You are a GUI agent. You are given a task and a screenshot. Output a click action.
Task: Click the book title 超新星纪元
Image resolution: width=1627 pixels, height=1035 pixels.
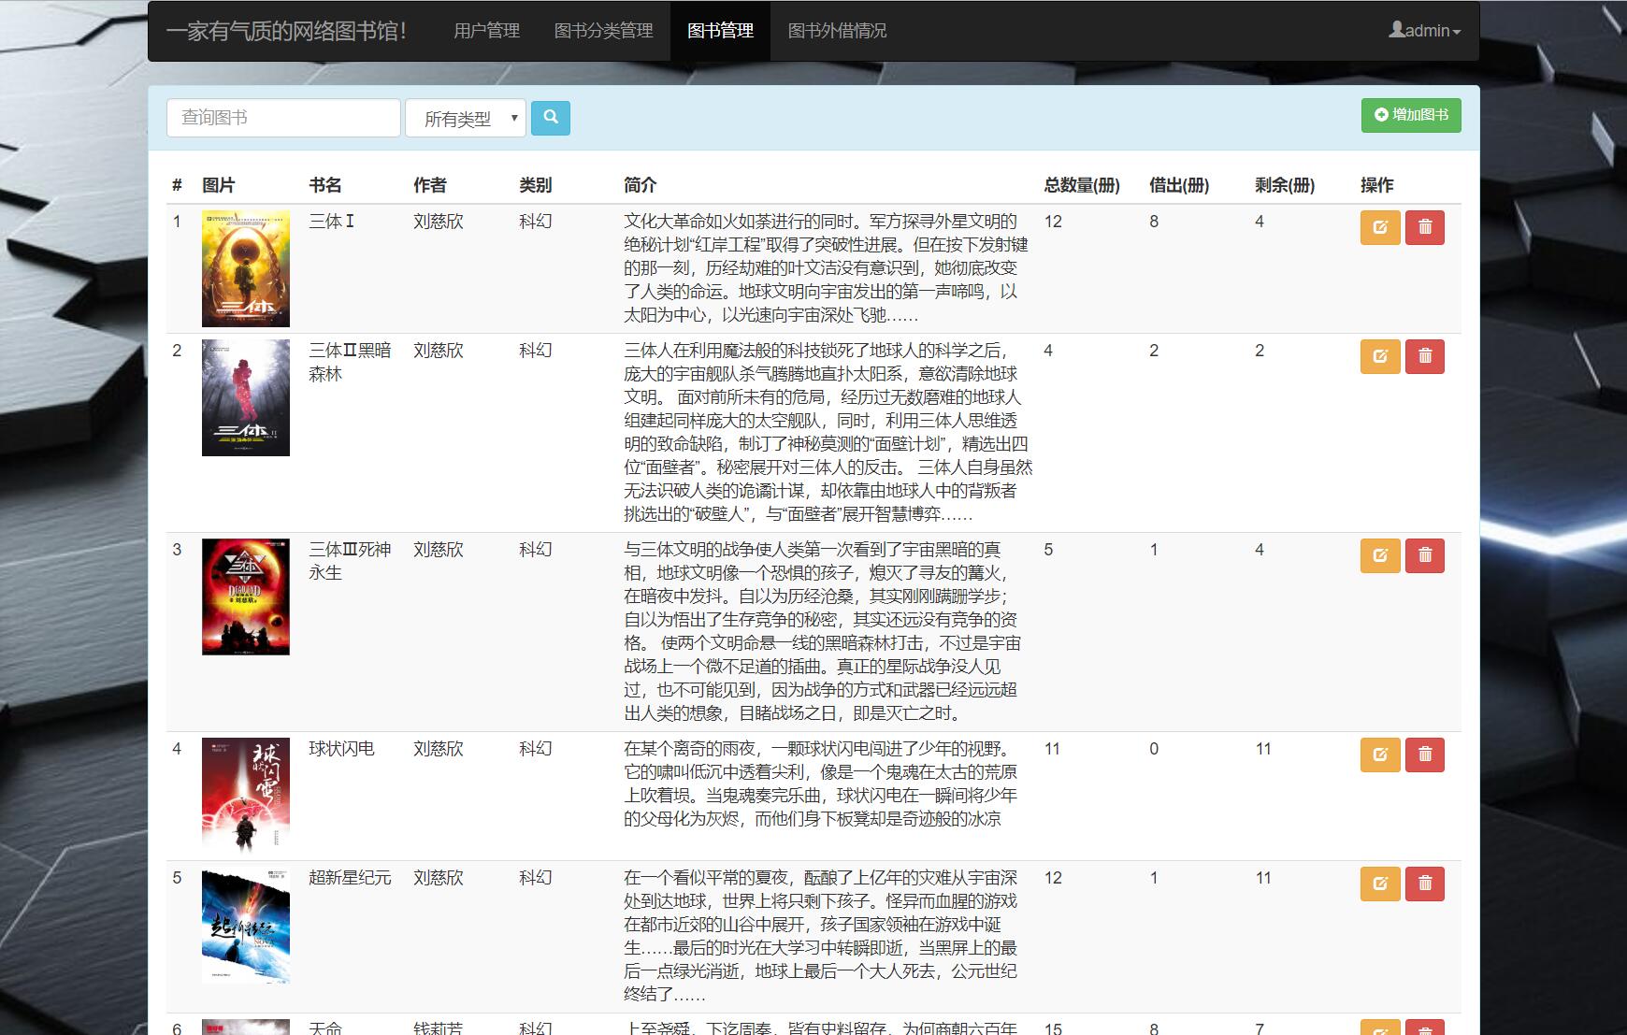click(350, 878)
